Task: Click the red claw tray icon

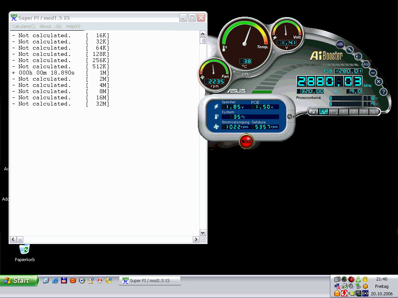Action: click(x=351, y=279)
